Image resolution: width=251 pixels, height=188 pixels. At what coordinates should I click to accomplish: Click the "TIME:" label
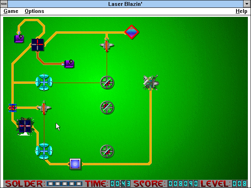(97, 184)
